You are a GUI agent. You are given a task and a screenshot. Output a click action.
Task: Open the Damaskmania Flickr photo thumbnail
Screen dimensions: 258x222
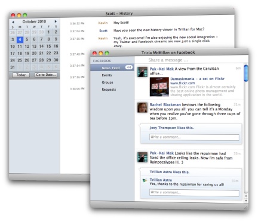click(x=159, y=87)
